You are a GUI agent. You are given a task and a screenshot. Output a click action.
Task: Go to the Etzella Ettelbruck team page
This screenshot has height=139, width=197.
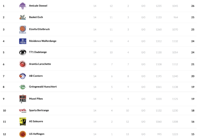[39, 29]
